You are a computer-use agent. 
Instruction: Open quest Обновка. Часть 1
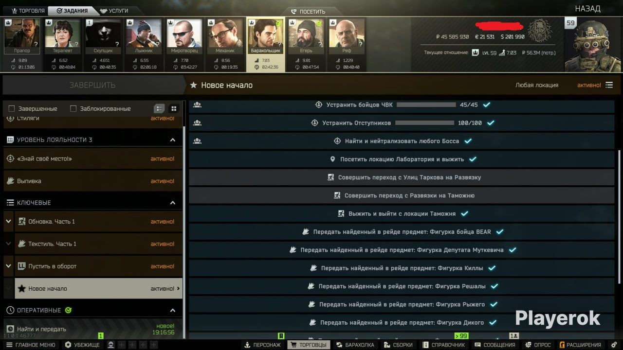(x=99, y=222)
